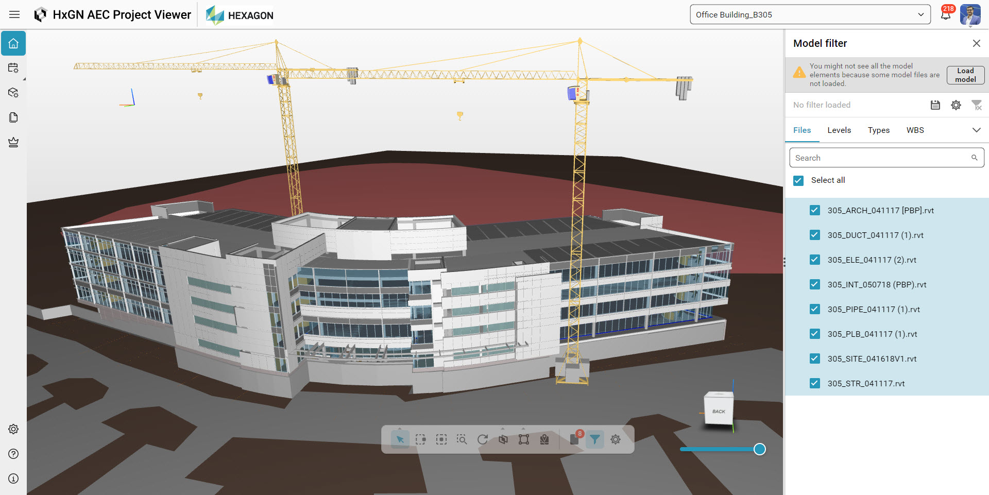The image size is (989, 495).
Task: Switch to the WBS tab
Action: (x=915, y=130)
